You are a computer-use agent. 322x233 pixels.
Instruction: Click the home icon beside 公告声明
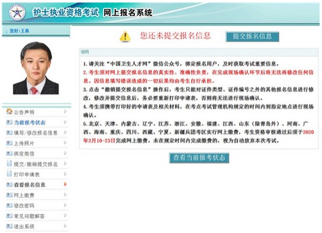coord(9,111)
